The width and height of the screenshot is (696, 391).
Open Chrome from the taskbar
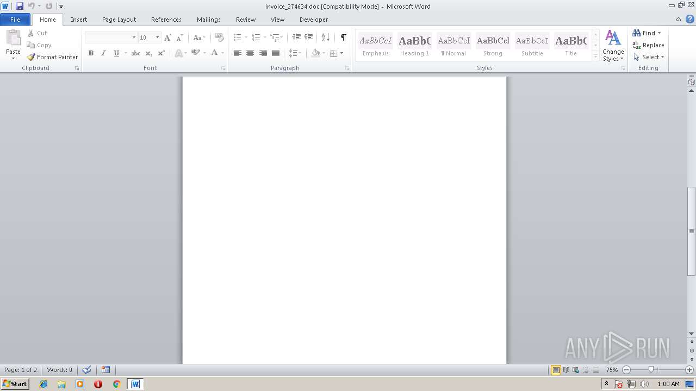(x=116, y=384)
